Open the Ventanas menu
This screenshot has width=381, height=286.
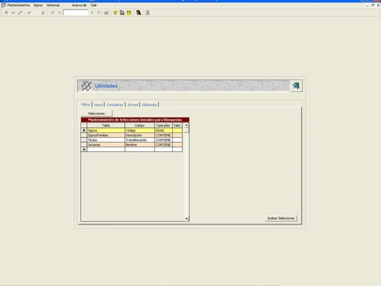(53, 5)
